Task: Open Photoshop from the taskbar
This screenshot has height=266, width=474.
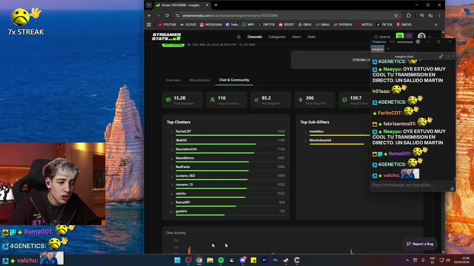Action: coord(275,260)
